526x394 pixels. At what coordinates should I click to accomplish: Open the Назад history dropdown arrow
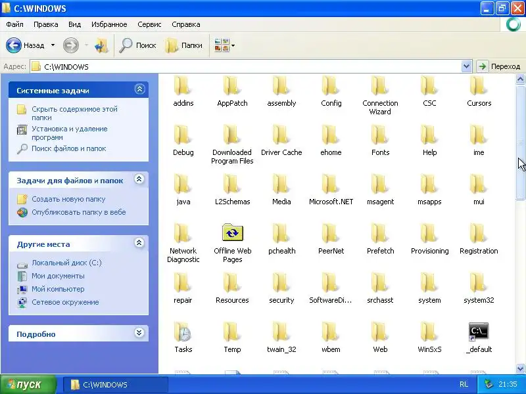click(53, 45)
